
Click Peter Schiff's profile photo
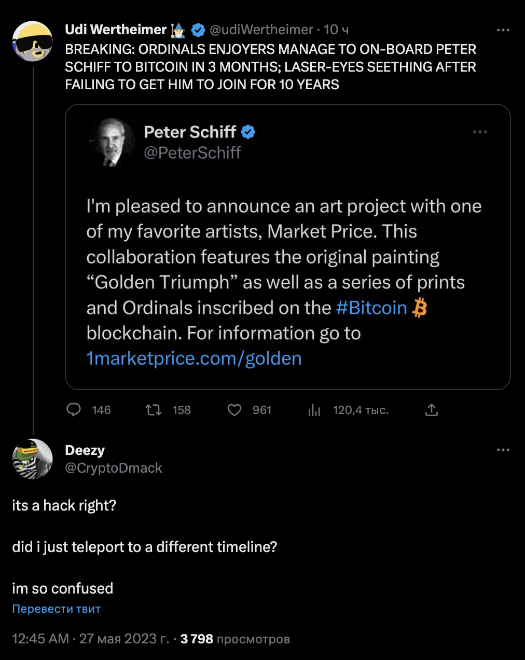click(113, 142)
